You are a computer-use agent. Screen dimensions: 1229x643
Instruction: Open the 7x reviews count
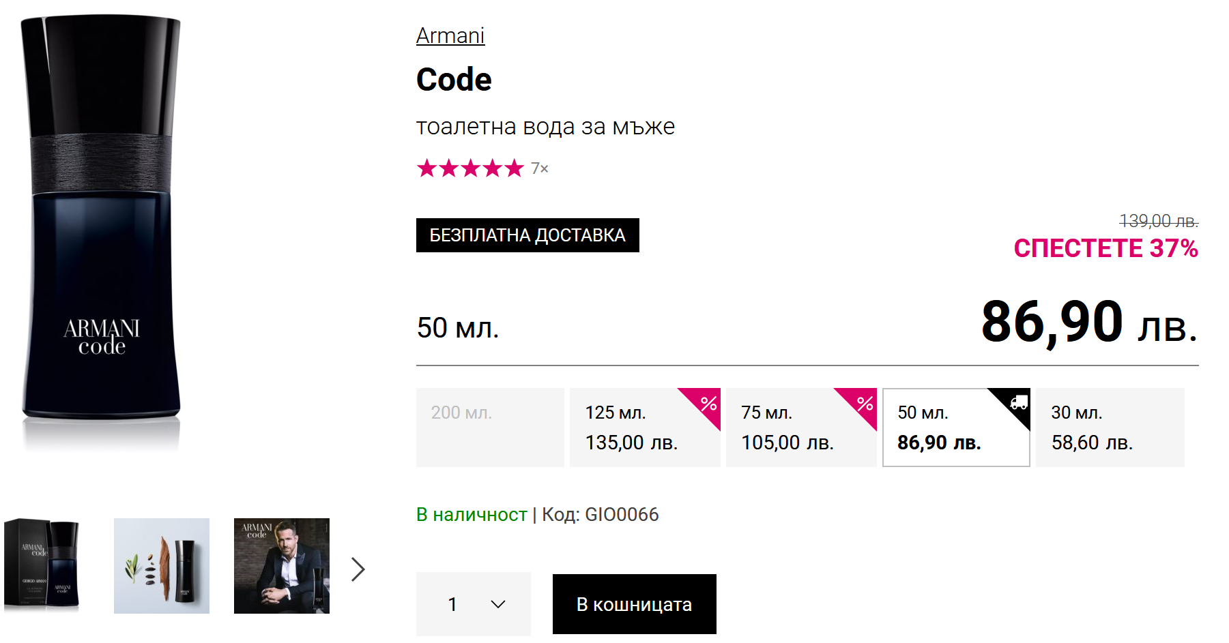pos(540,168)
